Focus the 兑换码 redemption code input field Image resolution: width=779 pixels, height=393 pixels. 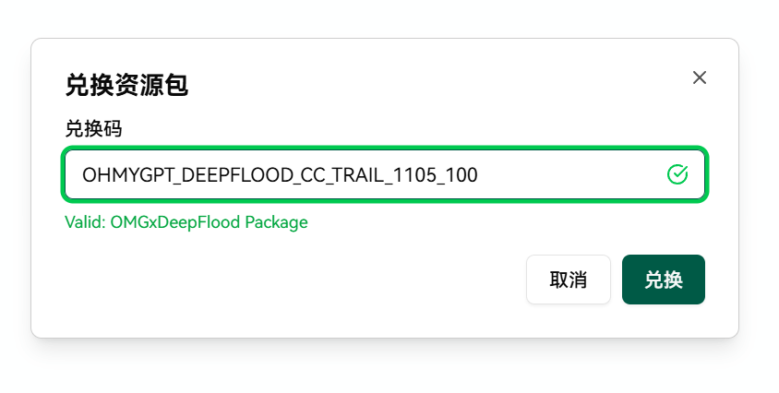pos(385,174)
